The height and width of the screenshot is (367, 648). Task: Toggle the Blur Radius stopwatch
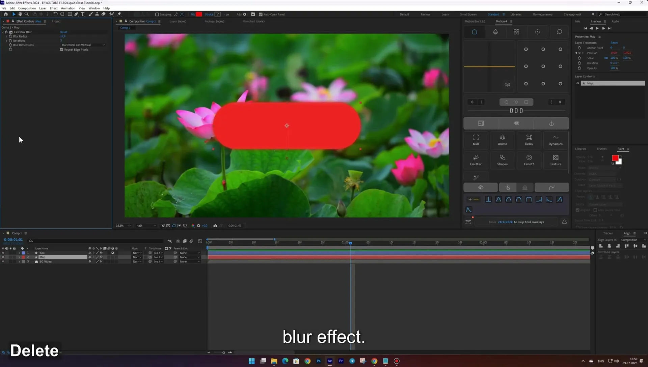click(x=10, y=36)
